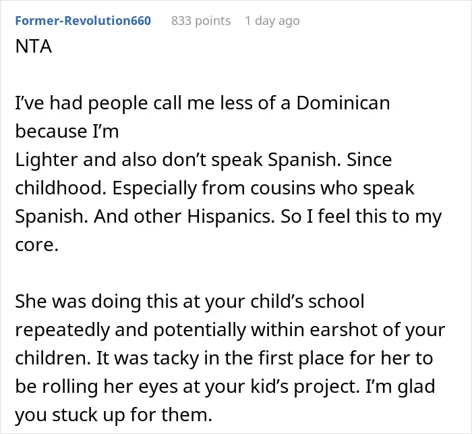Screen dimensions: 472x434
Task: Click the word 'core.' ending the paragraph
Action: click(x=36, y=244)
